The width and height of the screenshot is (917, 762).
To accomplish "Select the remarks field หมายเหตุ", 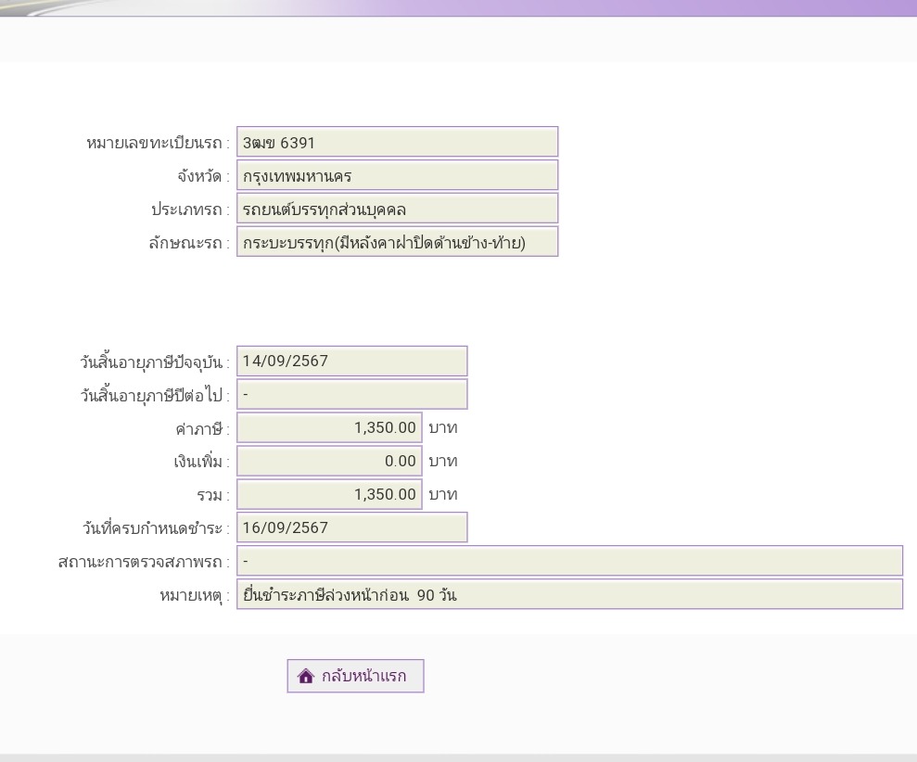I will coord(569,594).
